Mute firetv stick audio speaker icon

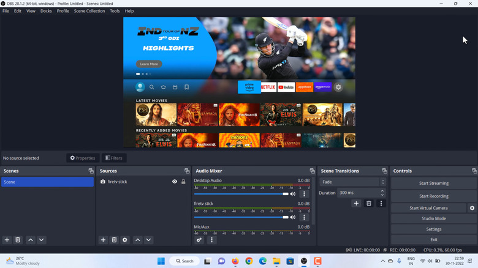coord(293,217)
